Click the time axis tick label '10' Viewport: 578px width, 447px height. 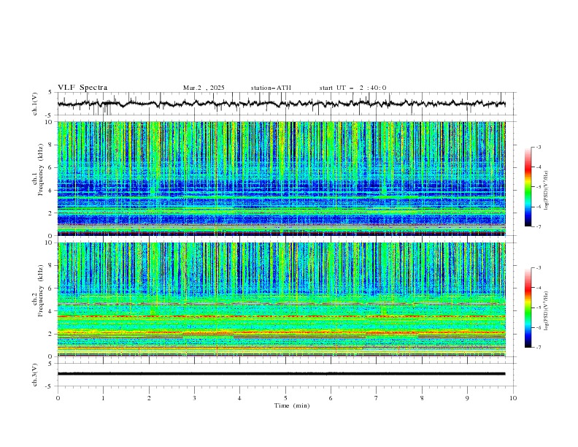point(513,398)
